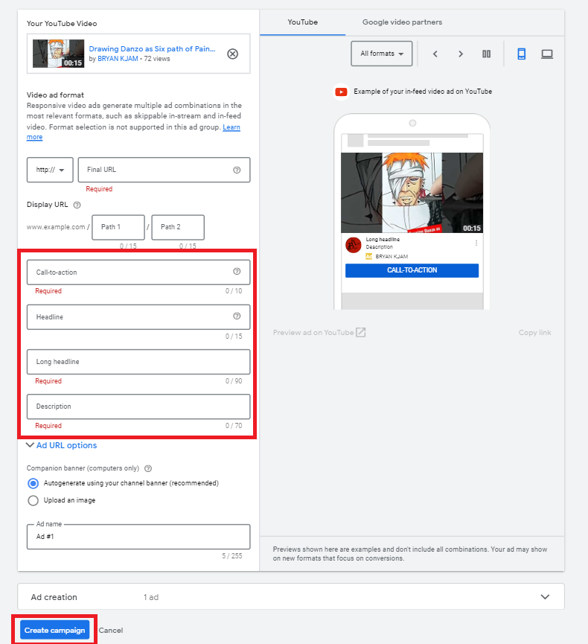Image resolution: width=588 pixels, height=644 pixels.
Task: Click into the Description input field
Action: pos(138,407)
